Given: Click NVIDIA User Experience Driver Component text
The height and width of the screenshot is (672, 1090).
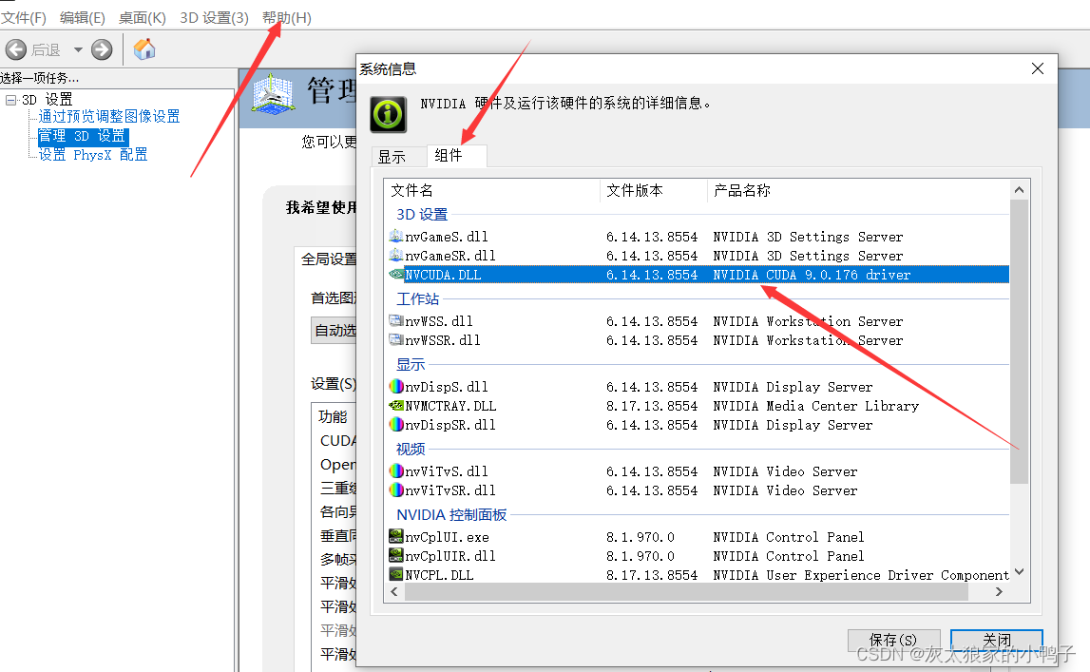Looking at the screenshot, I should click(x=861, y=575).
